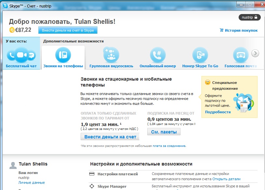Screen dimensions: 265x190
Task: Click the free chat icons cluster
Action: click(x=21, y=55)
